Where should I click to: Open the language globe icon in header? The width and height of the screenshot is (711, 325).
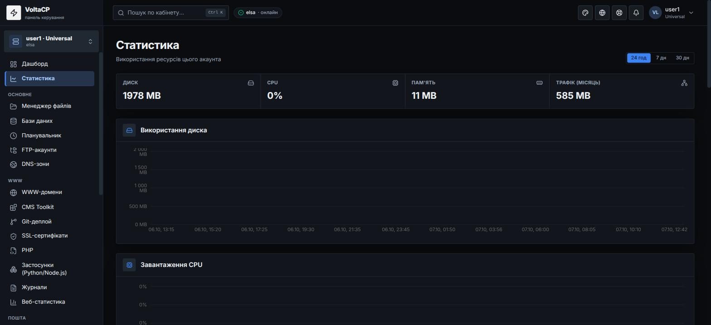pos(602,13)
